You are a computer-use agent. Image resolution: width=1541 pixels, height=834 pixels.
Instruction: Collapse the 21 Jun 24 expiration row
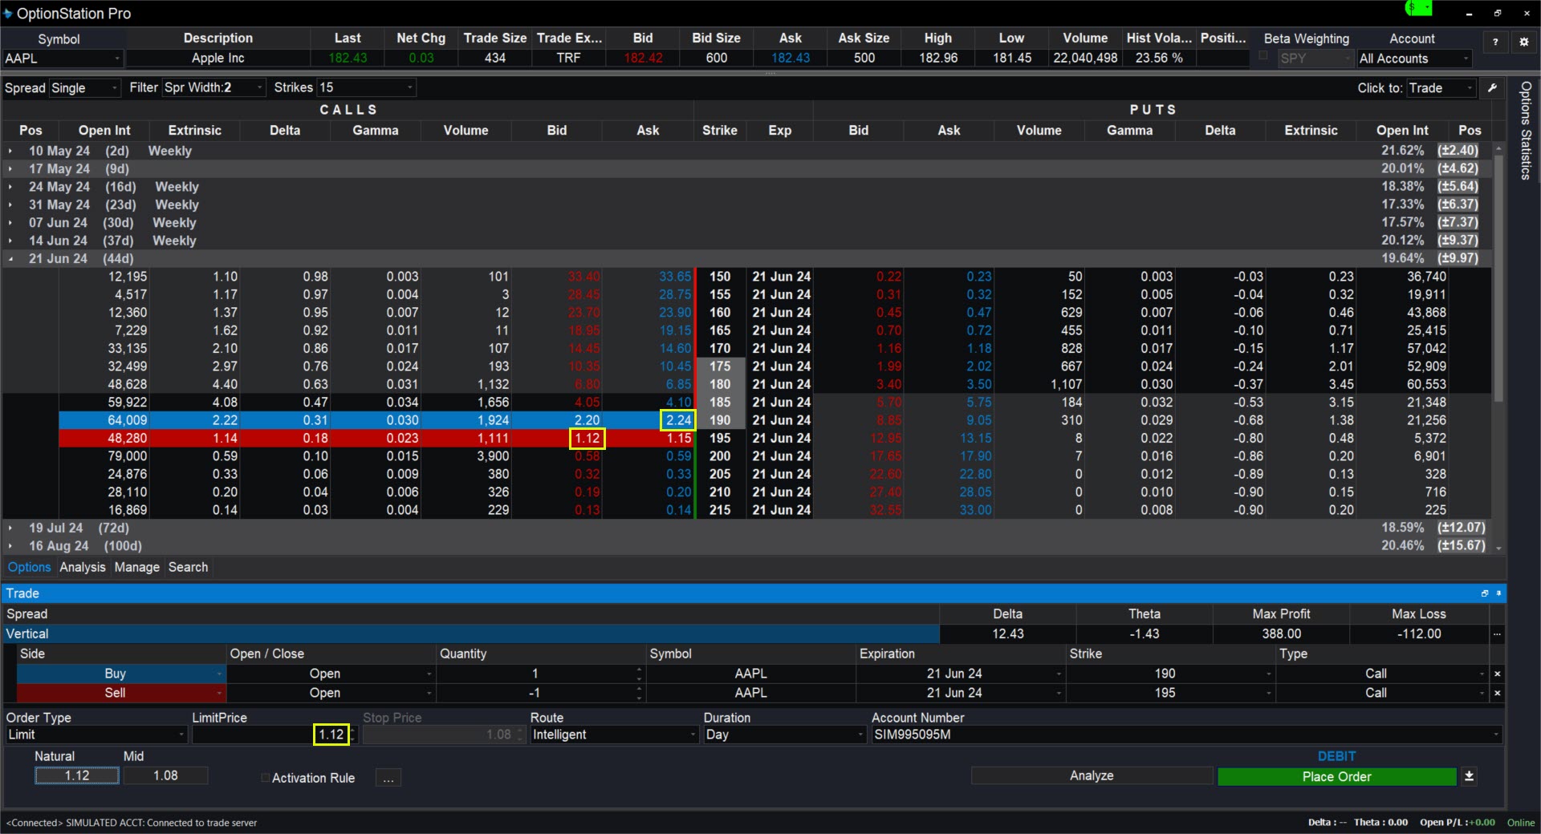click(10, 259)
